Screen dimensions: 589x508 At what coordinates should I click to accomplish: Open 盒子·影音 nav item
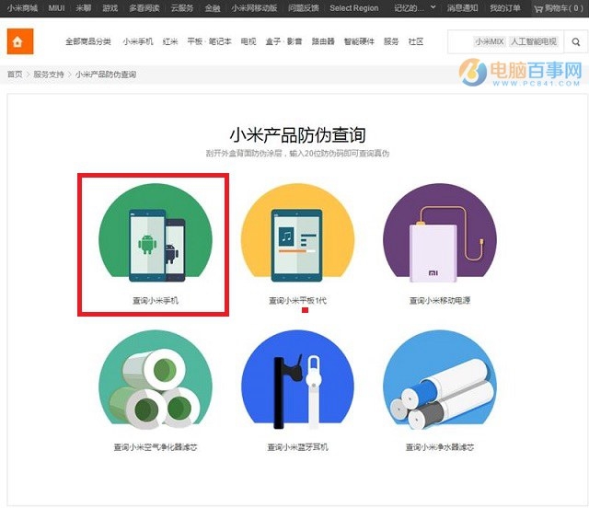pyautogui.click(x=283, y=41)
